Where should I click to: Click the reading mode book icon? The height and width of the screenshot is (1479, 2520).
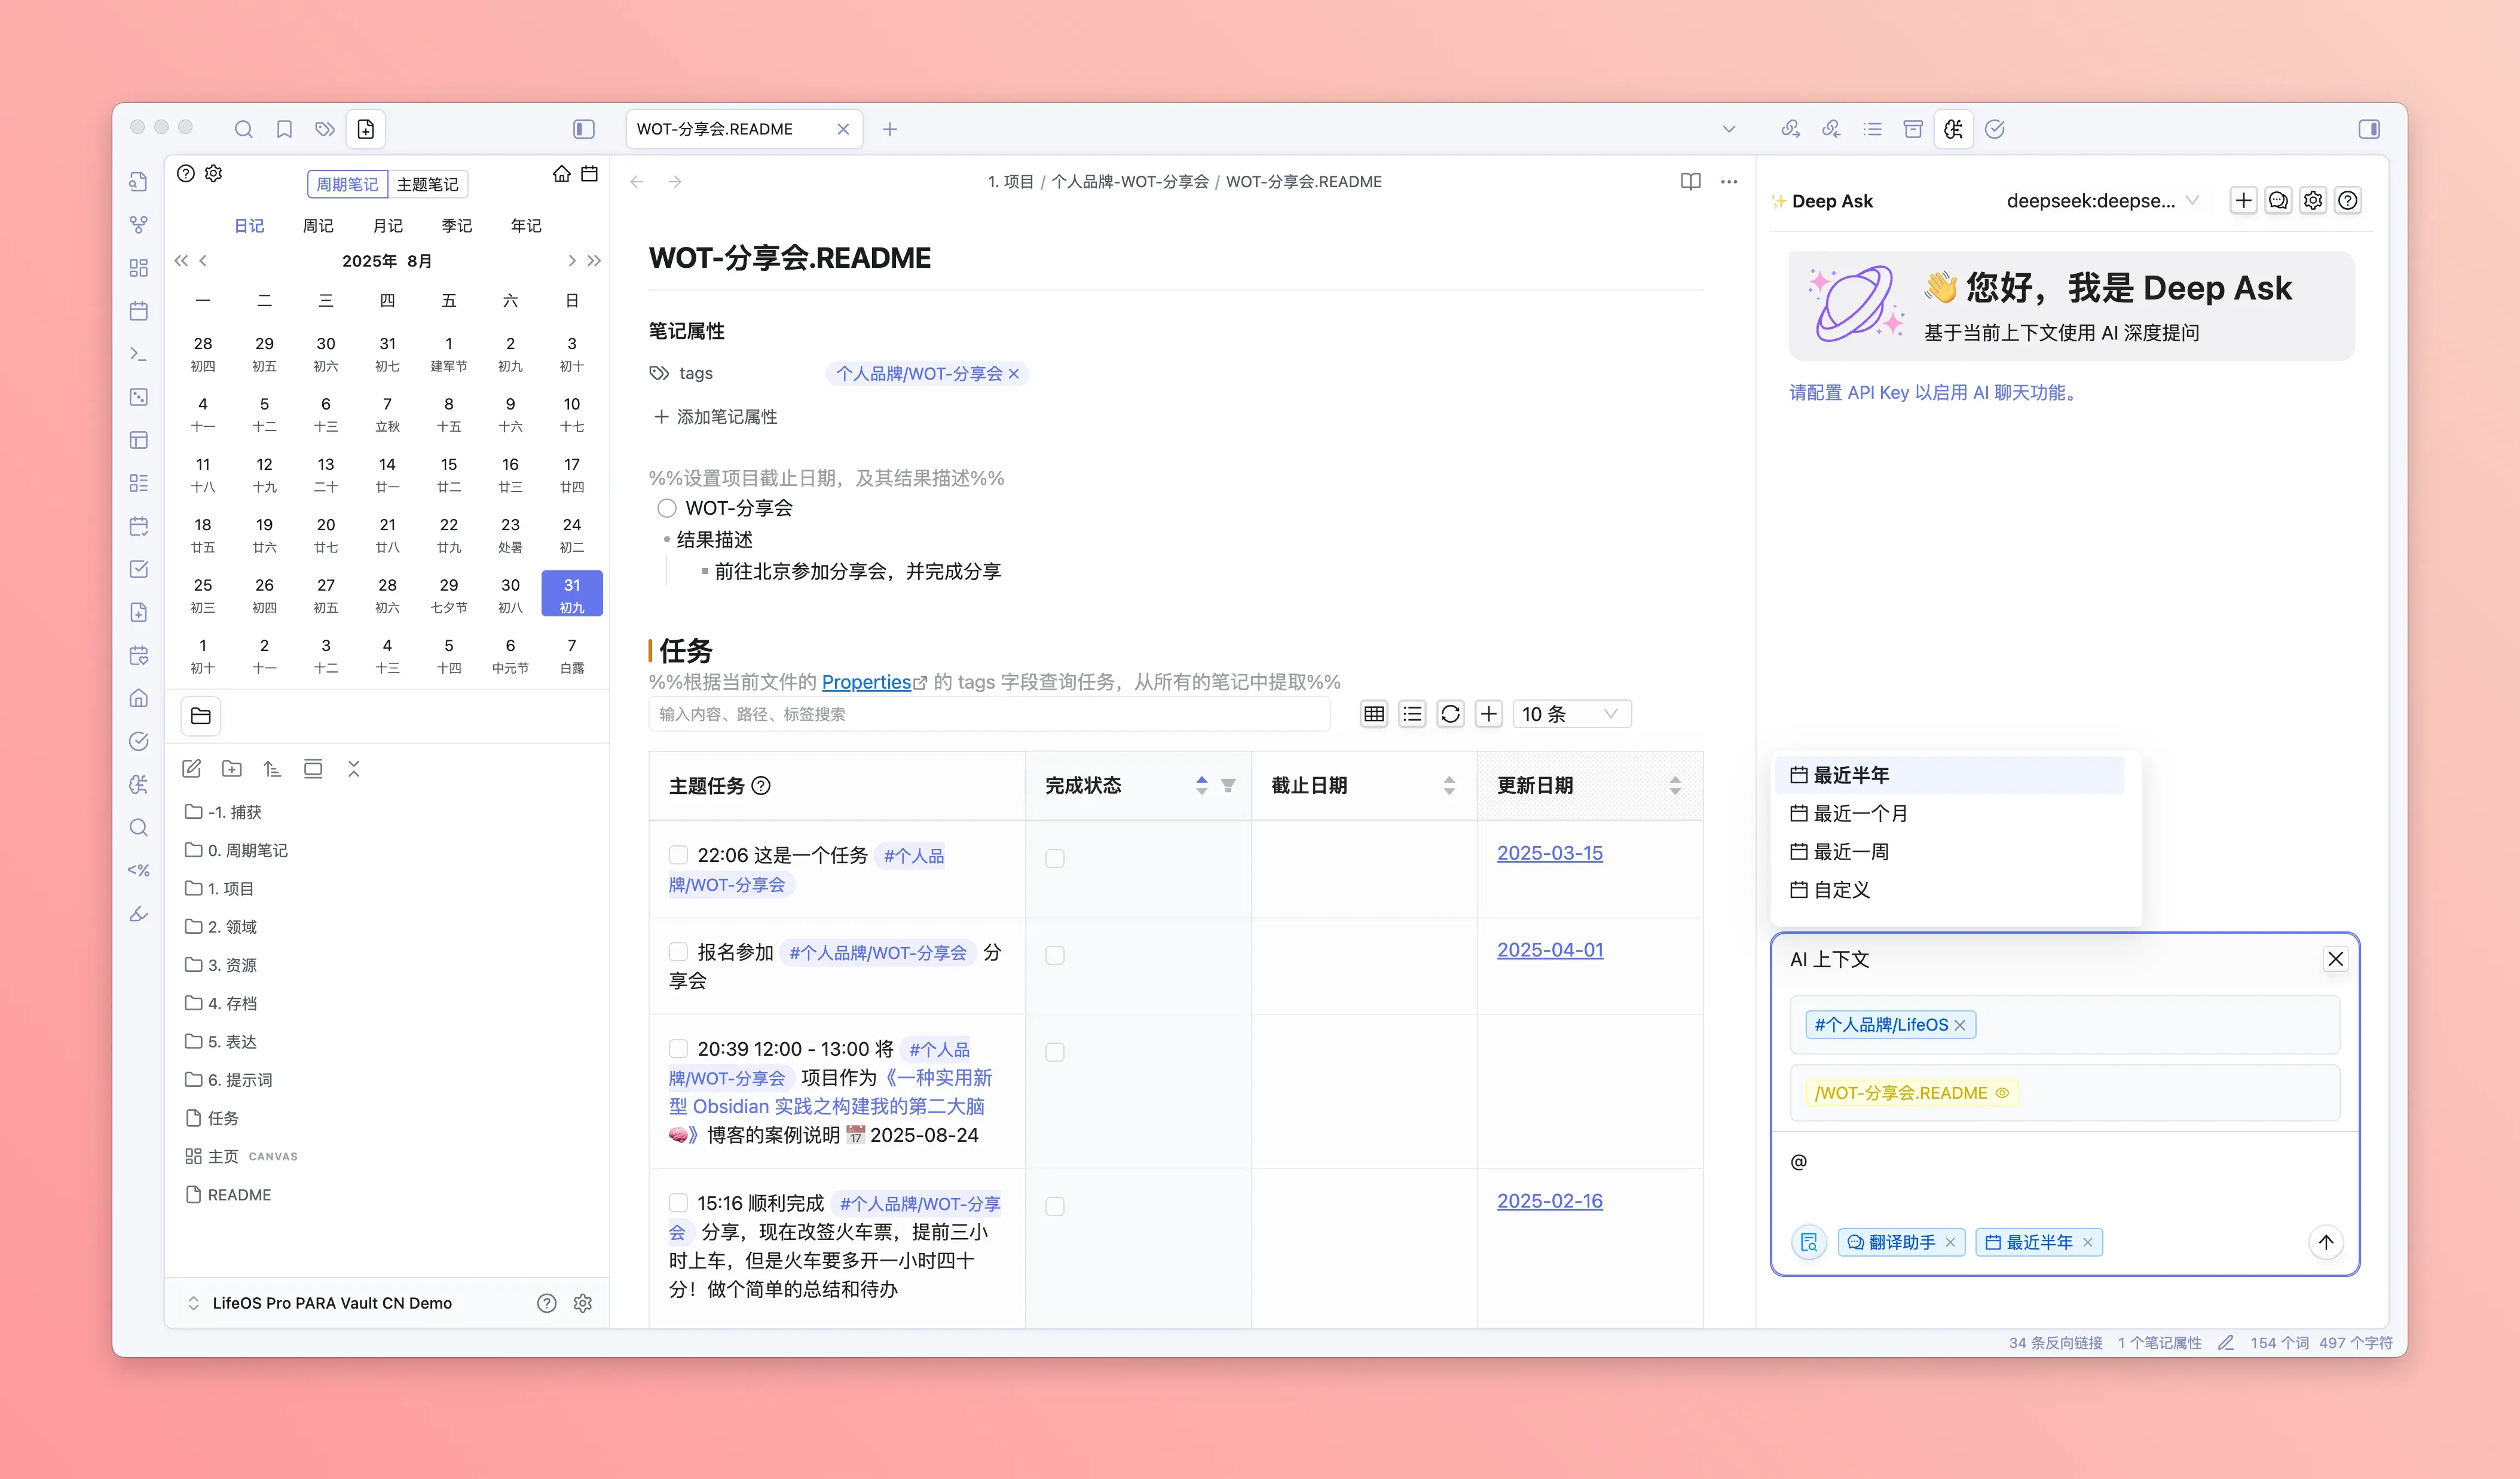coord(1690,182)
